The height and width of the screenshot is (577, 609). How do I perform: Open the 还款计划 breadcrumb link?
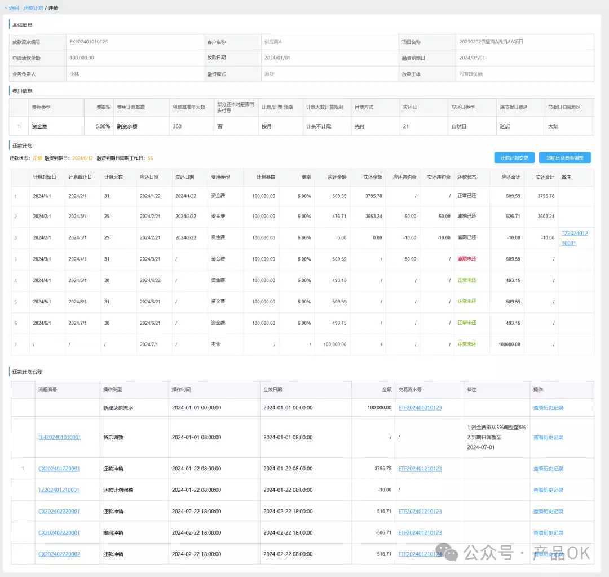pyautogui.click(x=33, y=8)
